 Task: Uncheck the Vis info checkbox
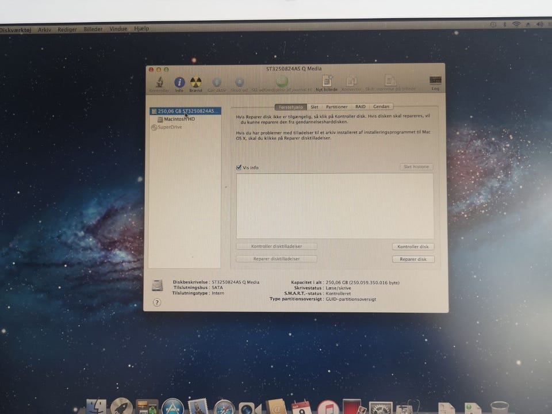[x=239, y=167]
